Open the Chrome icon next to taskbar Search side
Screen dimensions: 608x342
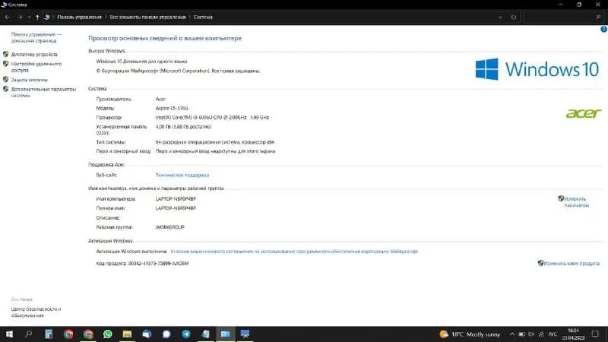pos(68,334)
